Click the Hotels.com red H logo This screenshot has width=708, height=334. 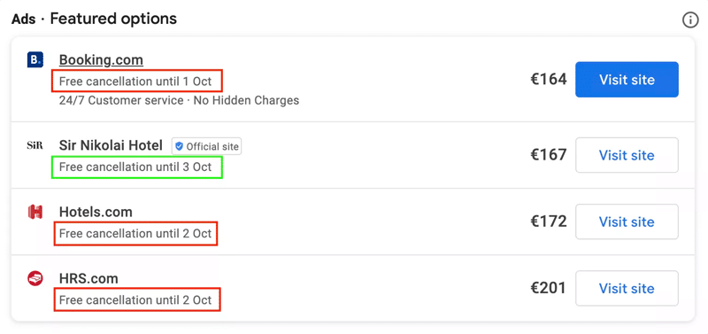(35, 212)
